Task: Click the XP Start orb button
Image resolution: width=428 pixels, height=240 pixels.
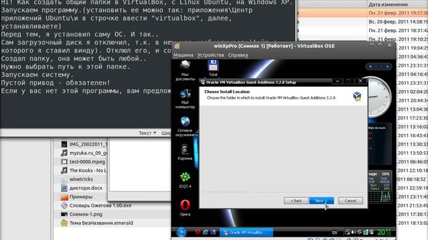Action: (181, 232)
